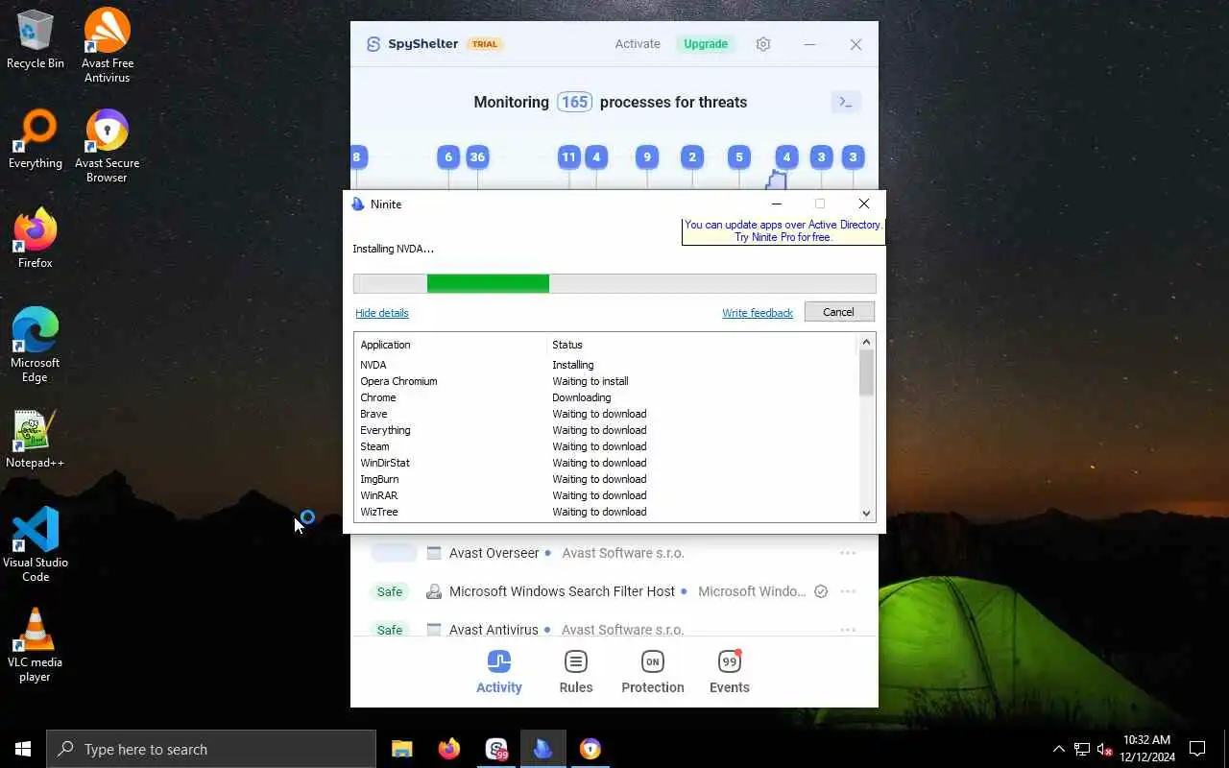Select the WinRAR row
The height and width of the screenshot is (768, 1229).
tap(606, 495)
